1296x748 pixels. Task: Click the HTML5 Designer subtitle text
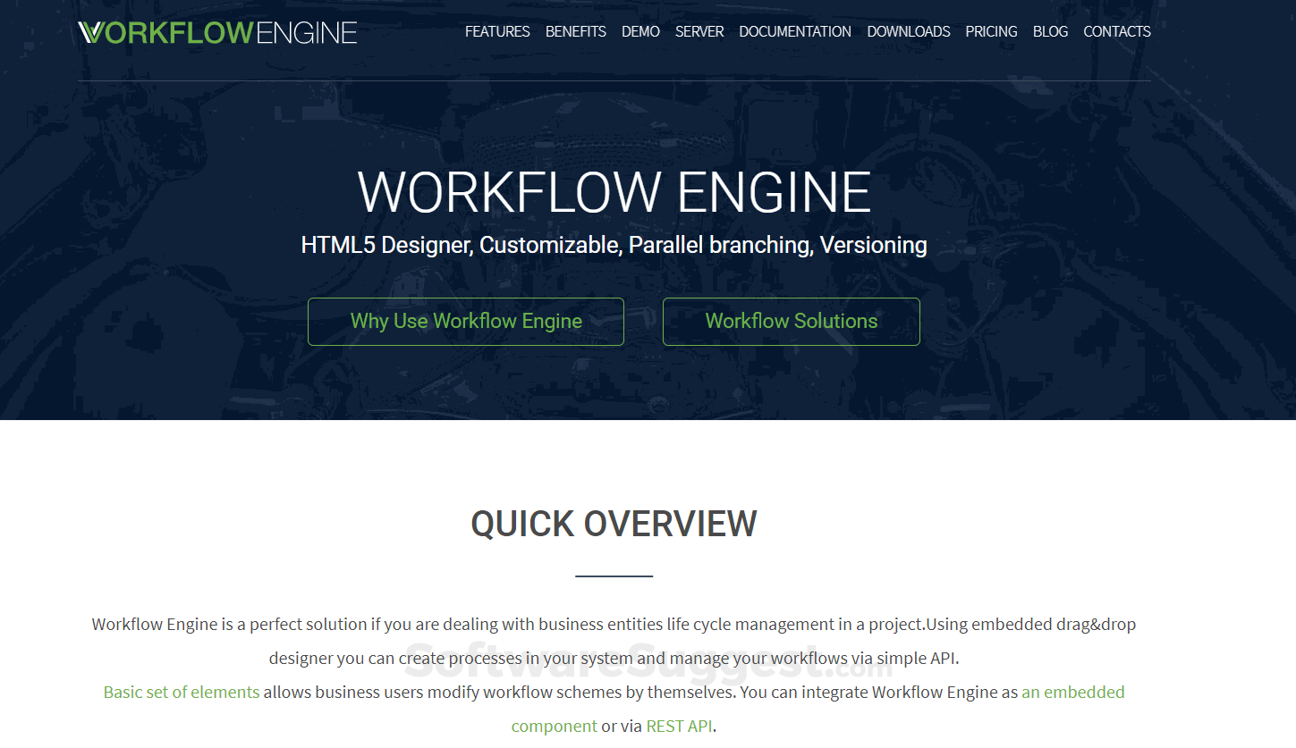(614, 244)
